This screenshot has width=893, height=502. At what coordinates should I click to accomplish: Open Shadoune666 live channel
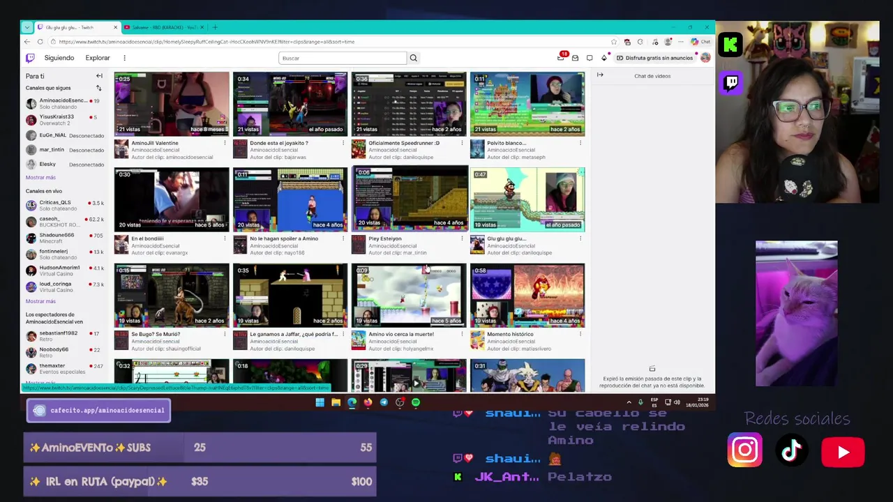64,238
